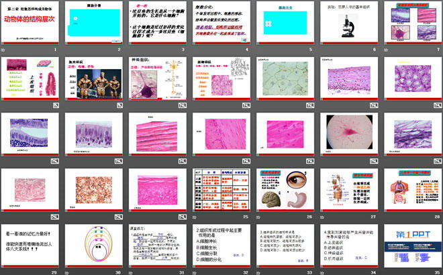The image size is (443, 275).
Task: Select slide 1 titled 动物体的结构层次
Action: point(32,22)
